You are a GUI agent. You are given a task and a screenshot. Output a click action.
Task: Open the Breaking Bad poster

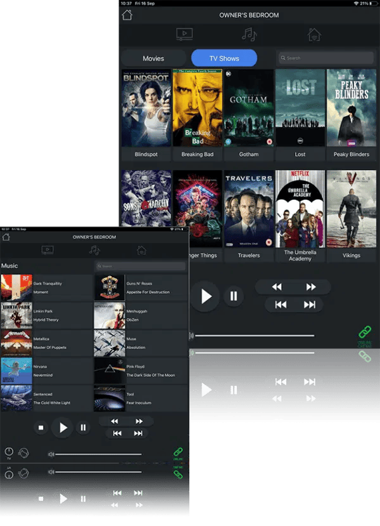(x=198, y=108)
